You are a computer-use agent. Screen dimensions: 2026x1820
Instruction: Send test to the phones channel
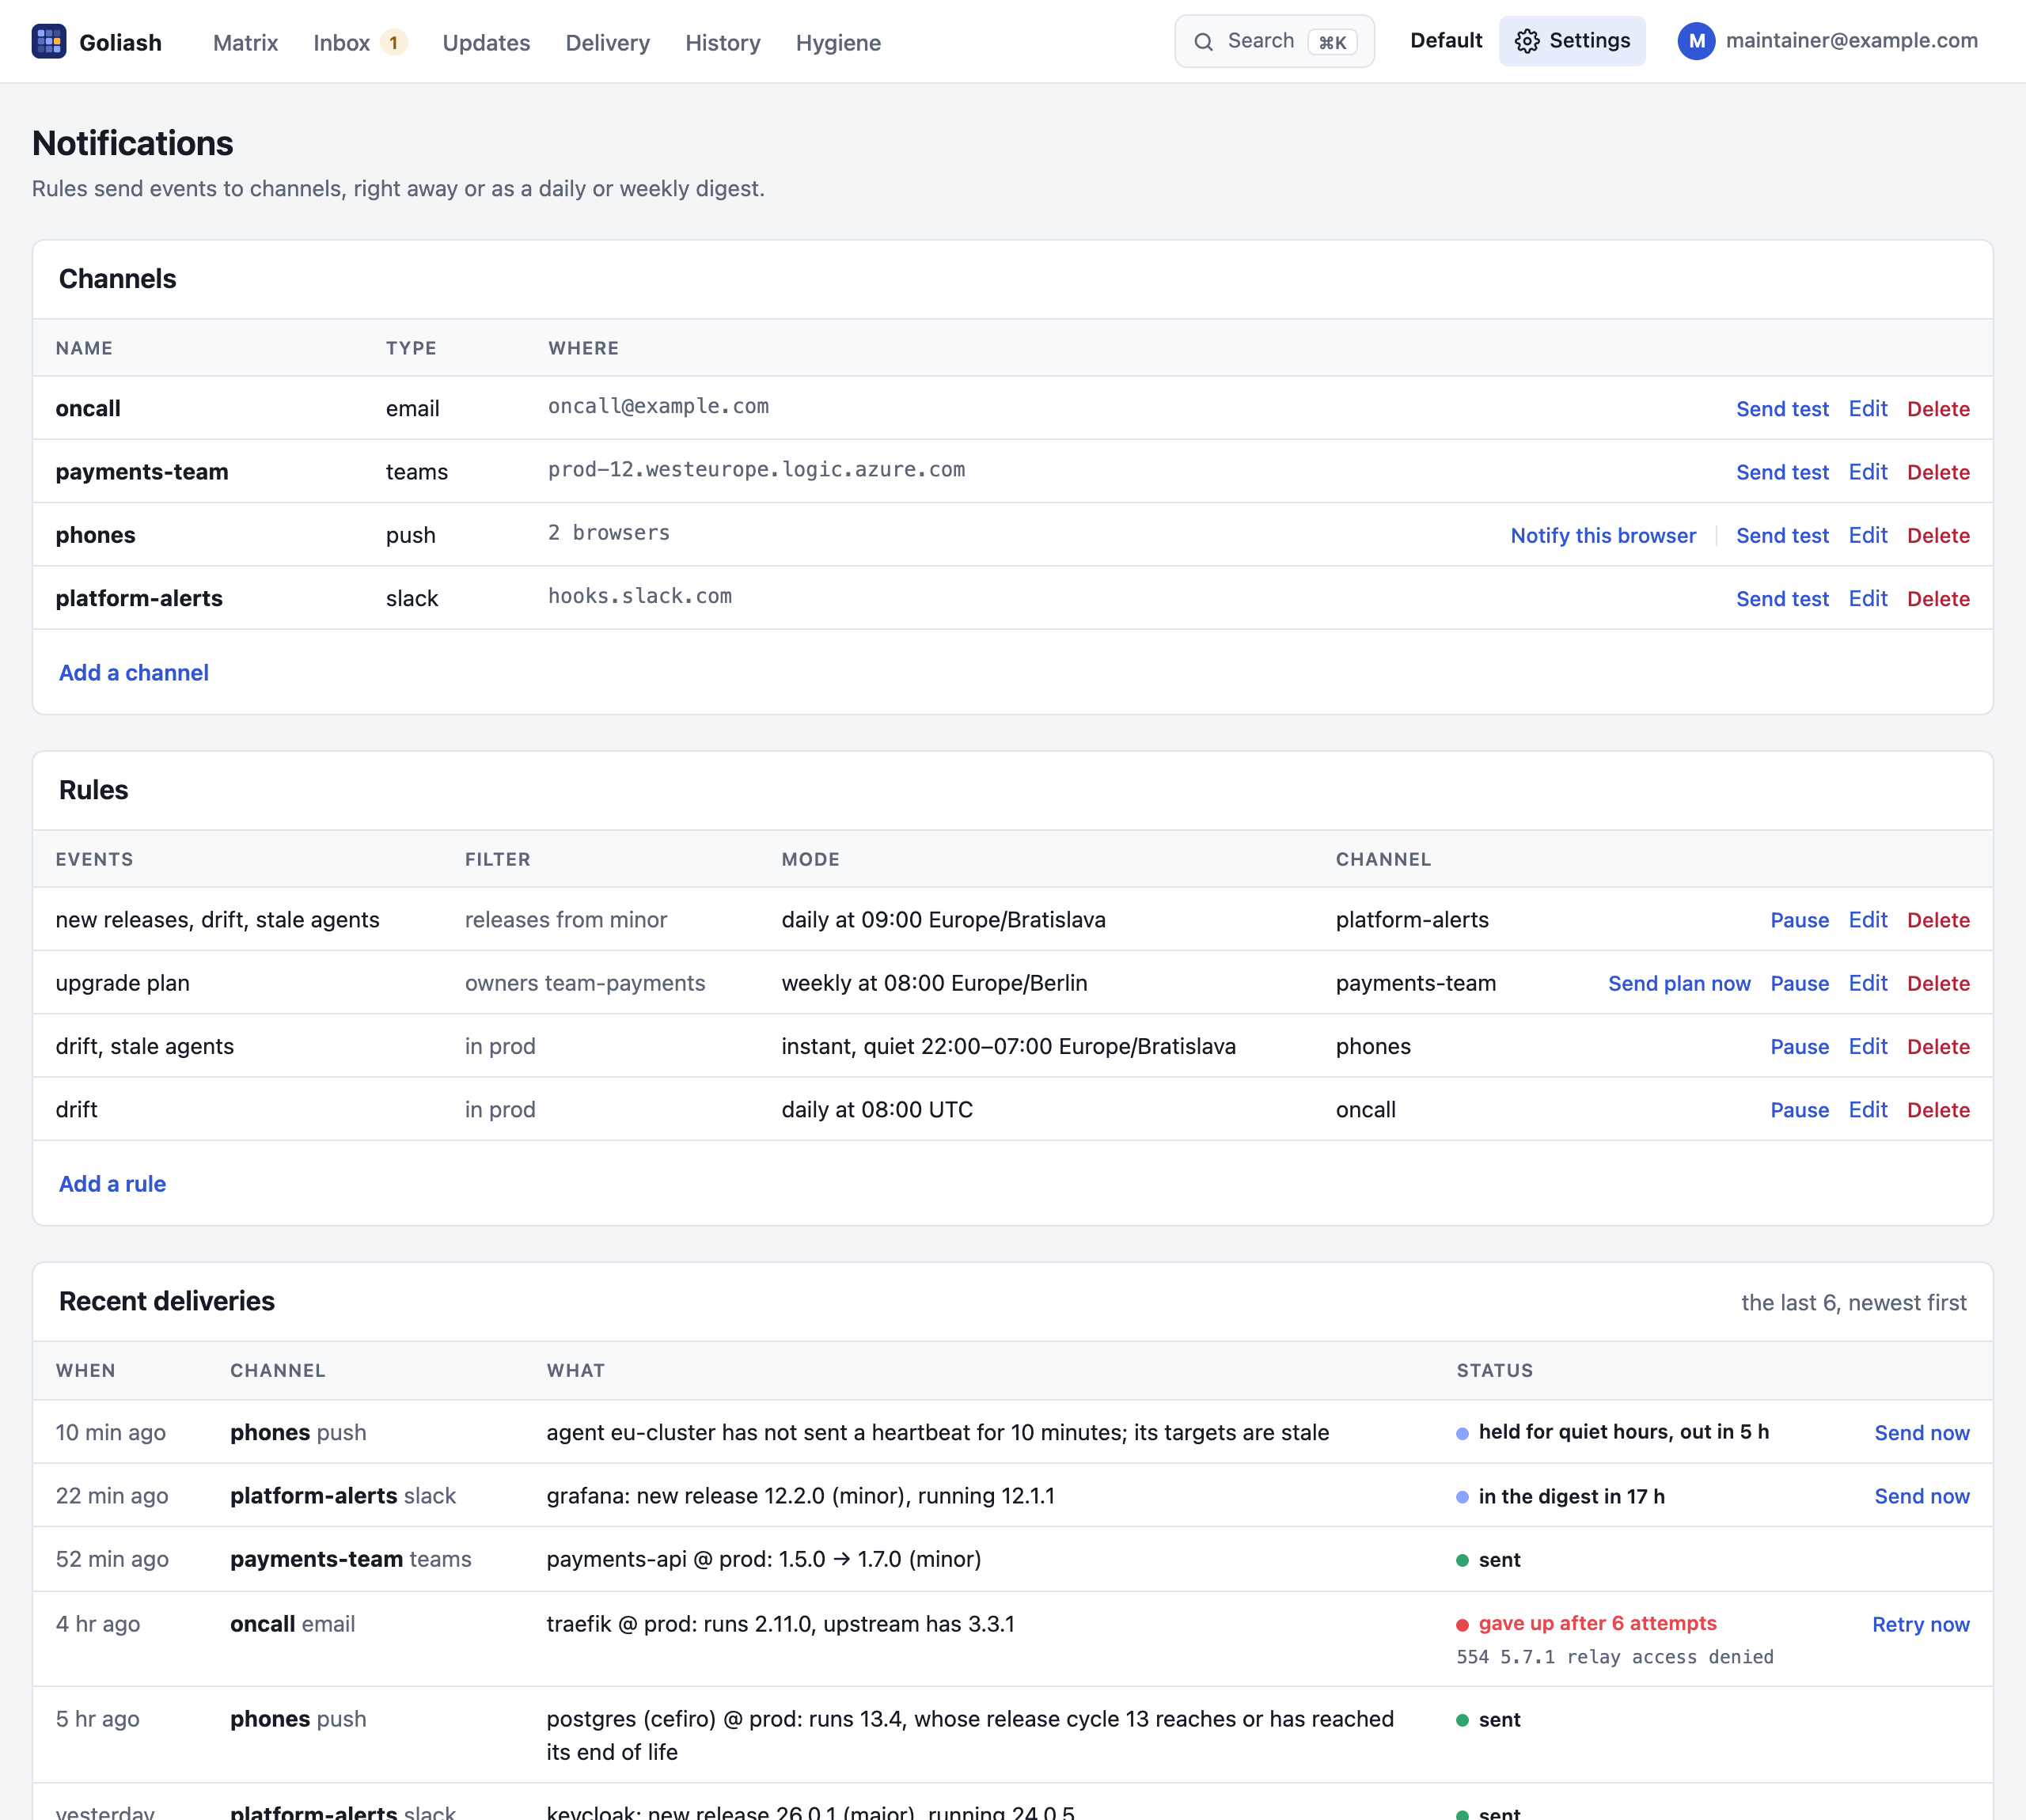pyautogui.click(x=1782, y=535)
